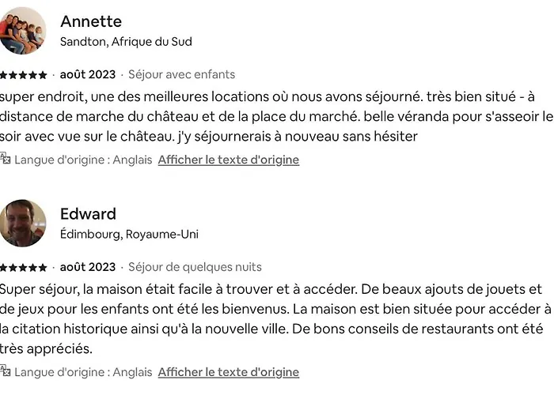The image size is (554, 395).
Task: Click Edward's location Édimbourg, Royaume-Uni
Action: pyautogui.click(x=129, y=235)
